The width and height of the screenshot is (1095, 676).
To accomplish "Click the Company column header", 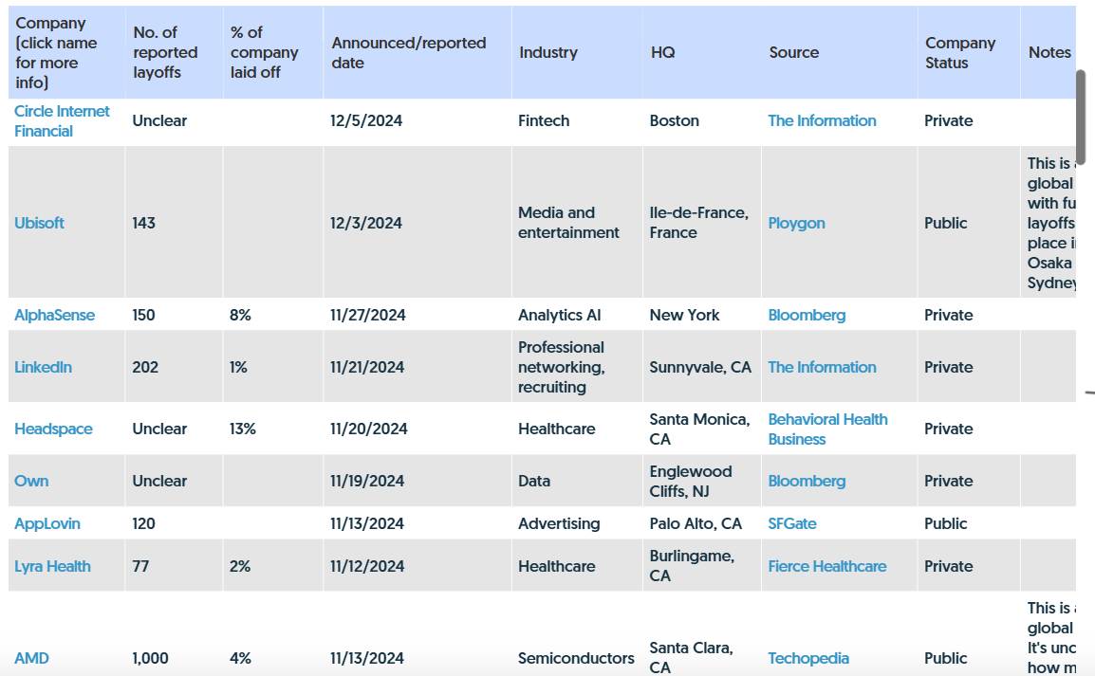I will pyautogui.click(x=52, y=52).
